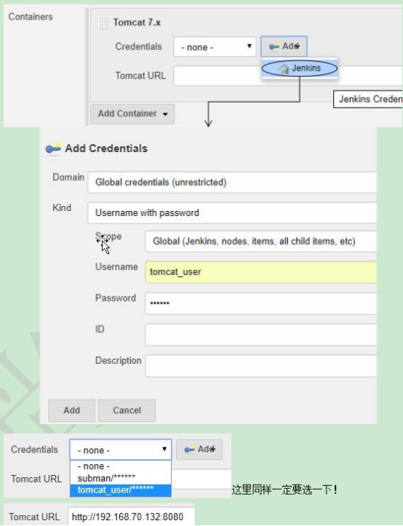
Task: Grab the Tomcat 7.x drag handle icon
Action: pyautogui.click(x=103, y=23)
